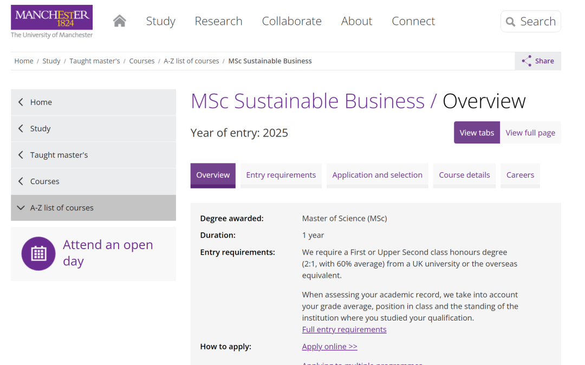The height and width of the screenshot is (365, 585).
Task: Go to the Study breadcrumb link
Action: point(51,61)
